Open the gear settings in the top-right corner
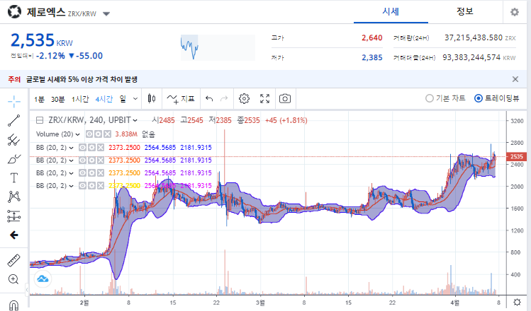 pyautogui.click(x=515, y=12)
